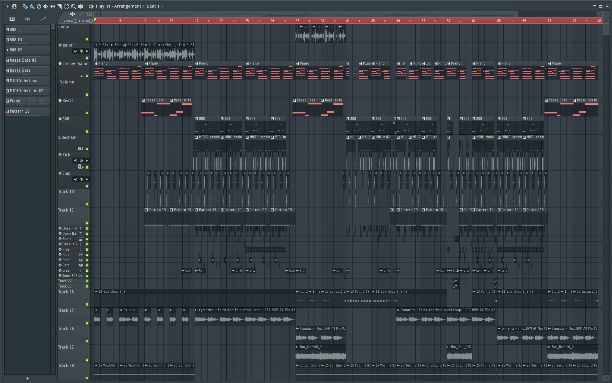
Task: Mute Track 24
Action: point(87,304)
